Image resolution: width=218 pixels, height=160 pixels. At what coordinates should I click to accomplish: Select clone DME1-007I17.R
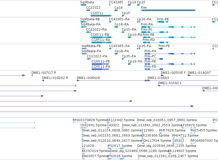[44, 73]
